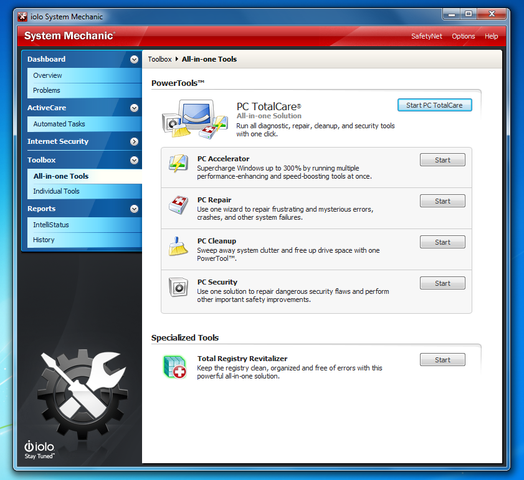Image resolution: width=524 pixels, height=480 pixels.
Task: Click the PC TotalCare title text
Action: click(x=269, y=106)
